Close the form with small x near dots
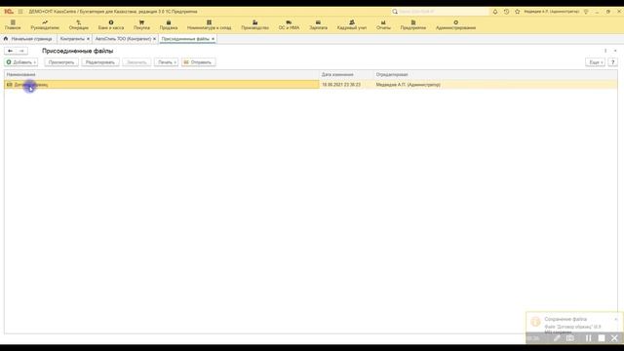 (615, 51)
